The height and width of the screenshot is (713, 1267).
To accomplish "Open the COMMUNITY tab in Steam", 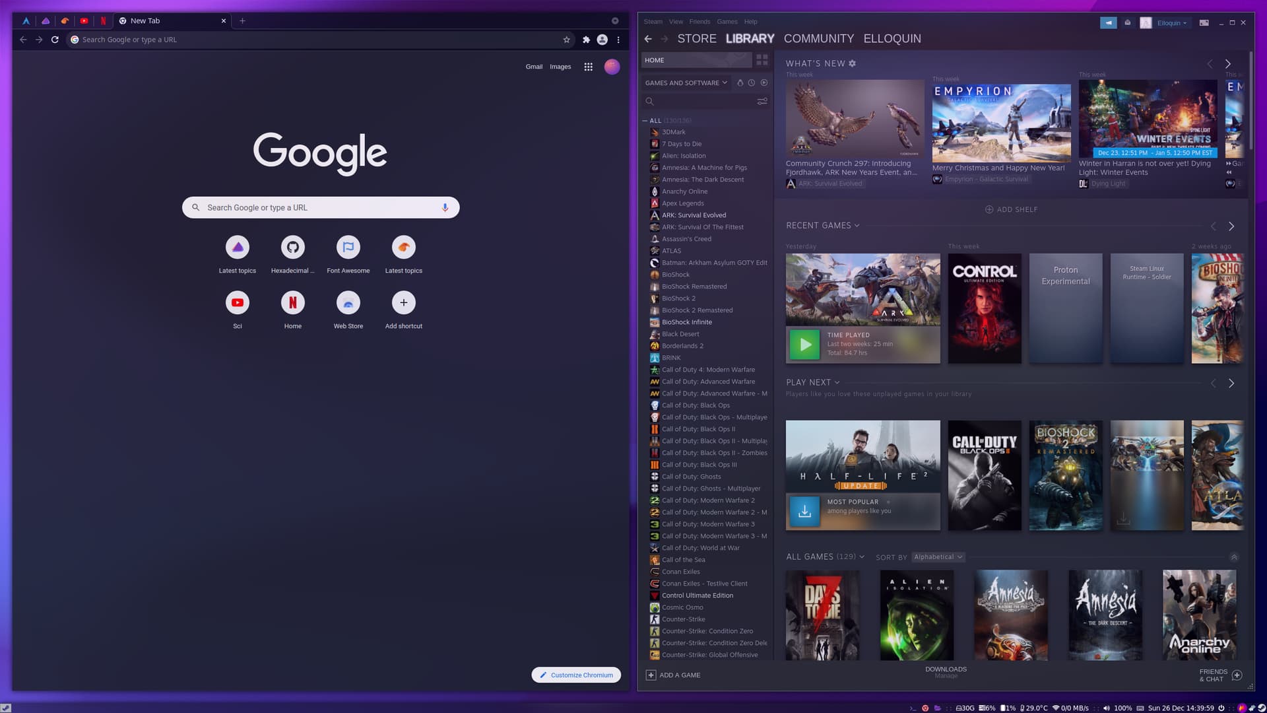I will pyautogui.click(x=818, y=38).
